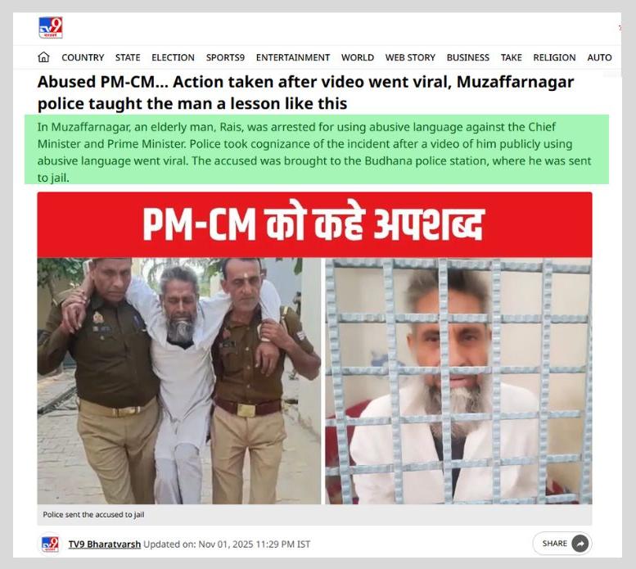Select the AUTO nav item
This screenshot has width=636, height=569.
tap(599, 57)
